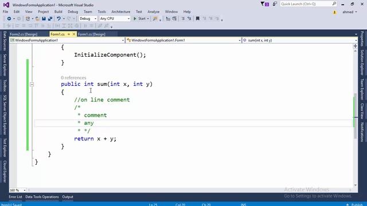Click the Publish button in status bar

pyautogui.click(x=354, y=204)
